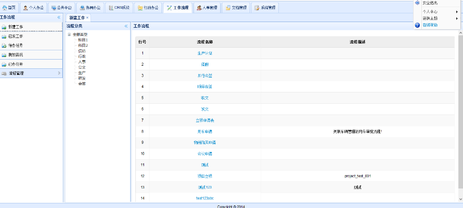The image size is (463, 208).
Task: Select the 研发 category in the tree
Action: point(82,79)
